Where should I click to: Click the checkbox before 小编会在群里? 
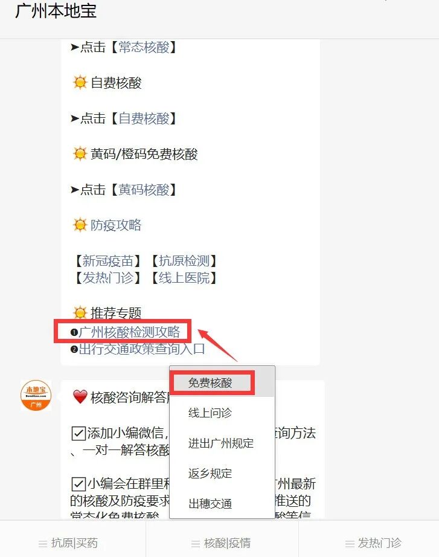coord(78,484)
